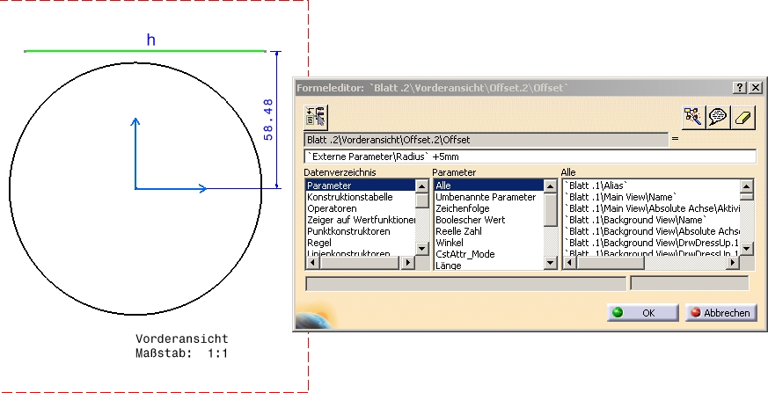Image resolution: width=768 pixels, height=393 pixels.
Task: Select Konstruktionstabelle in the dictionary list
Action: (360, 197)
